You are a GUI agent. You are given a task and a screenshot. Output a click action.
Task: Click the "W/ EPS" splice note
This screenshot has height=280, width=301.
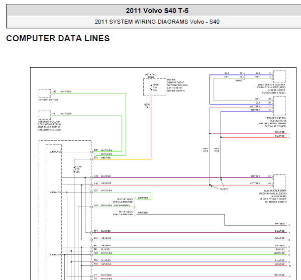pos(224,189)
